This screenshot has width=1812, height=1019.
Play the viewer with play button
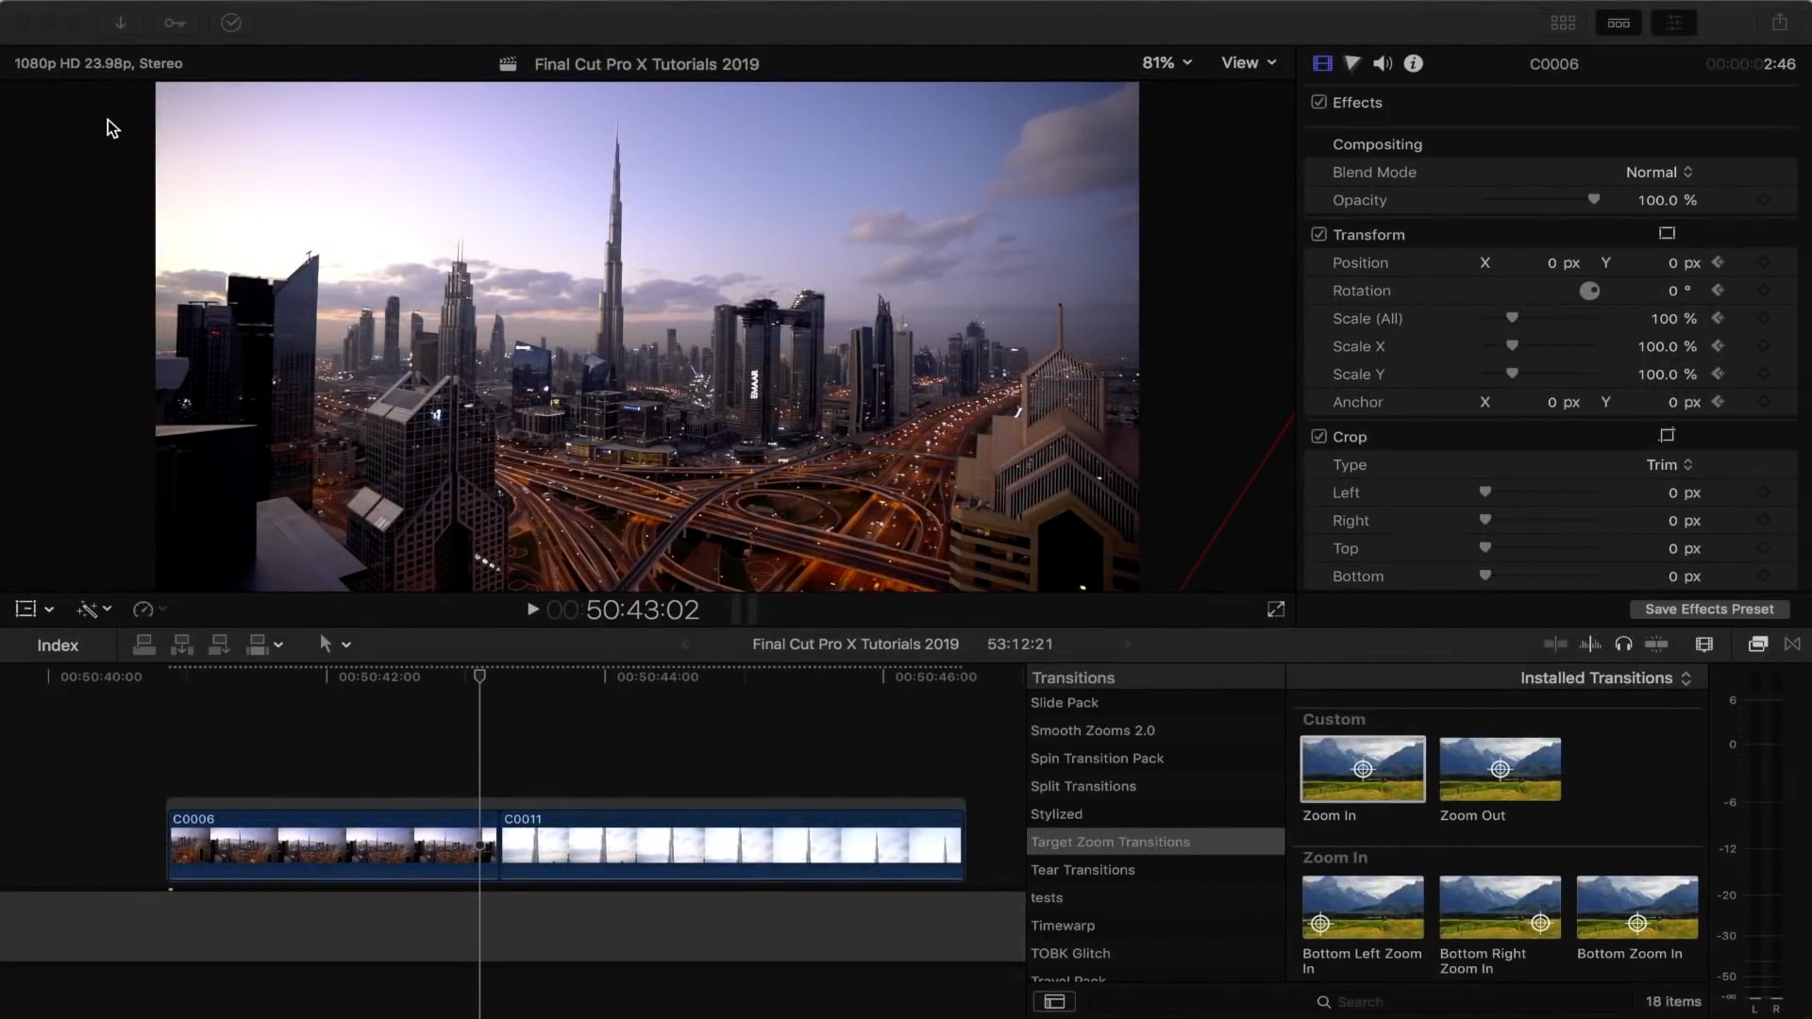(x=532, y=610)
